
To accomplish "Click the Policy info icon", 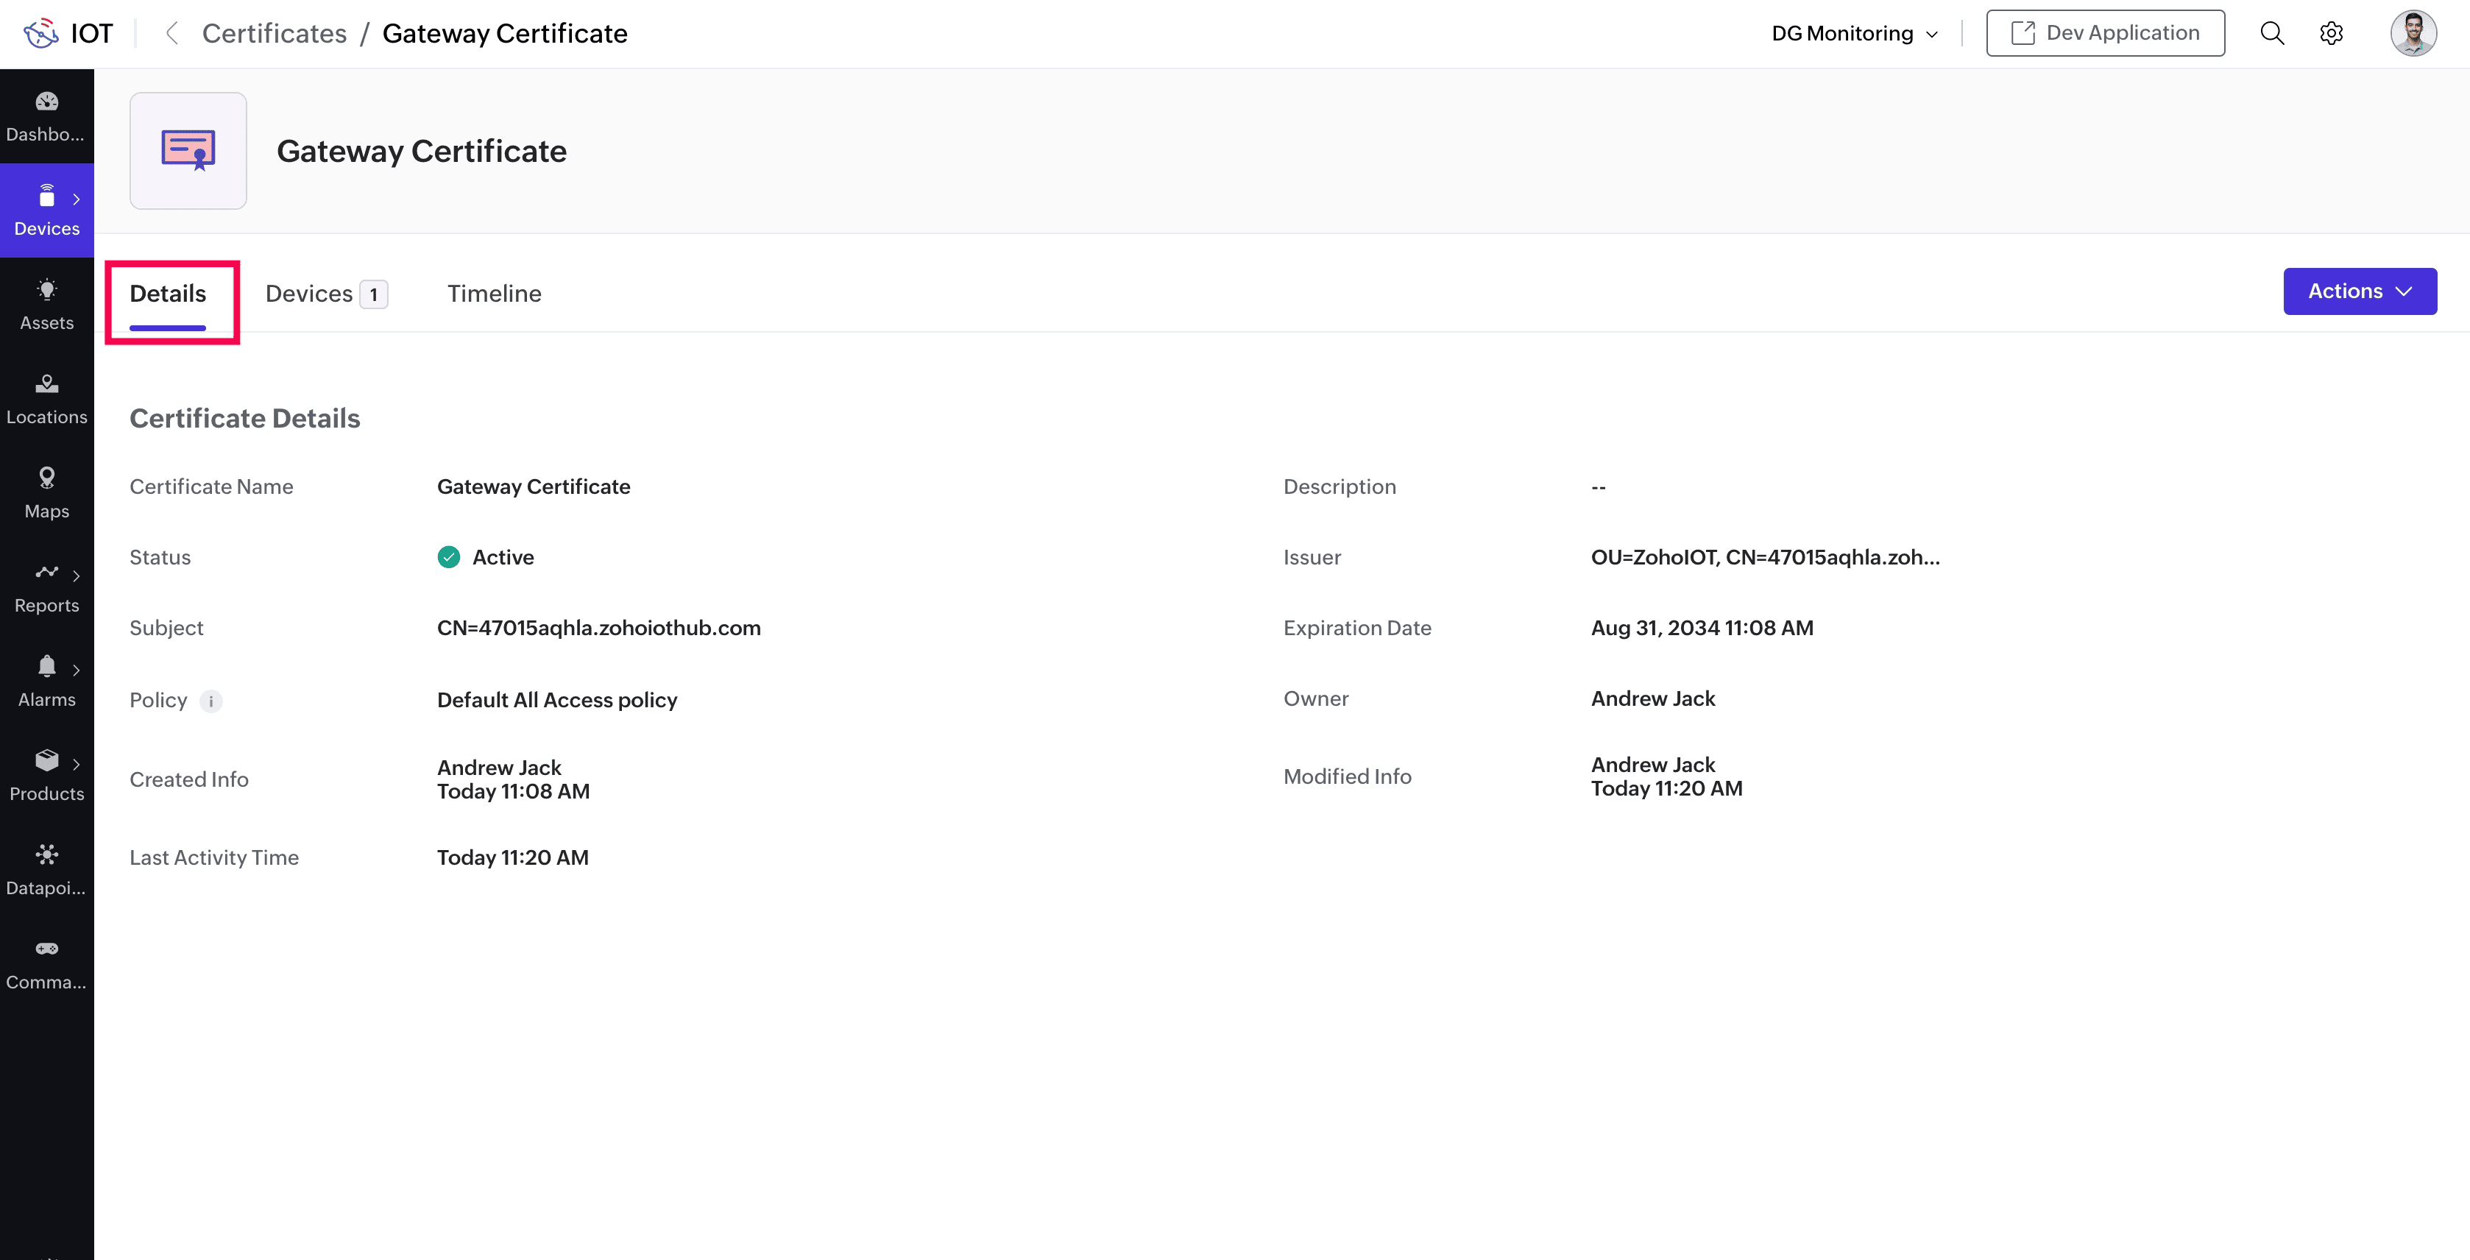I will (211, 701).
